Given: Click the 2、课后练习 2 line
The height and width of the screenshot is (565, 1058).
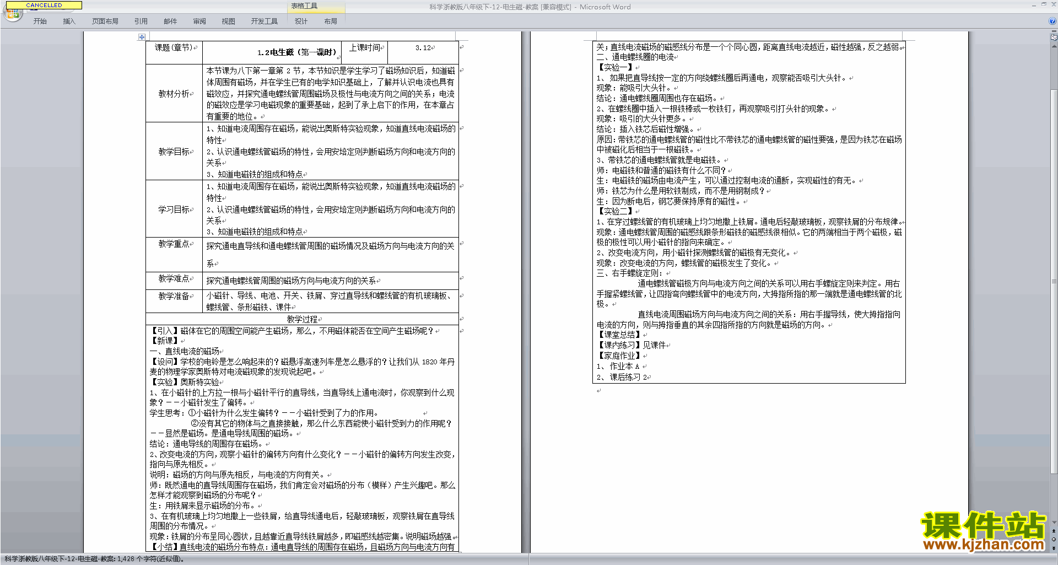Looking at the screenshot, I should (x=623, y=377).
